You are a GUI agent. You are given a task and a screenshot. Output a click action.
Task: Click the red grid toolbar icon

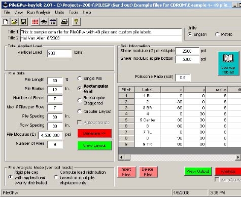pyautogui.click(x=35, y=22)
